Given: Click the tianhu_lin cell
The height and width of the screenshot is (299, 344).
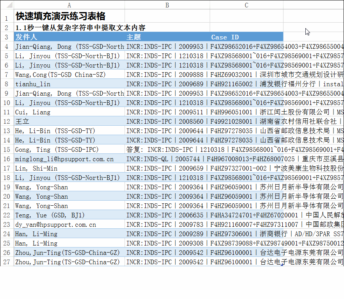Looking at the screenshot, I should [x=69, y=84].
